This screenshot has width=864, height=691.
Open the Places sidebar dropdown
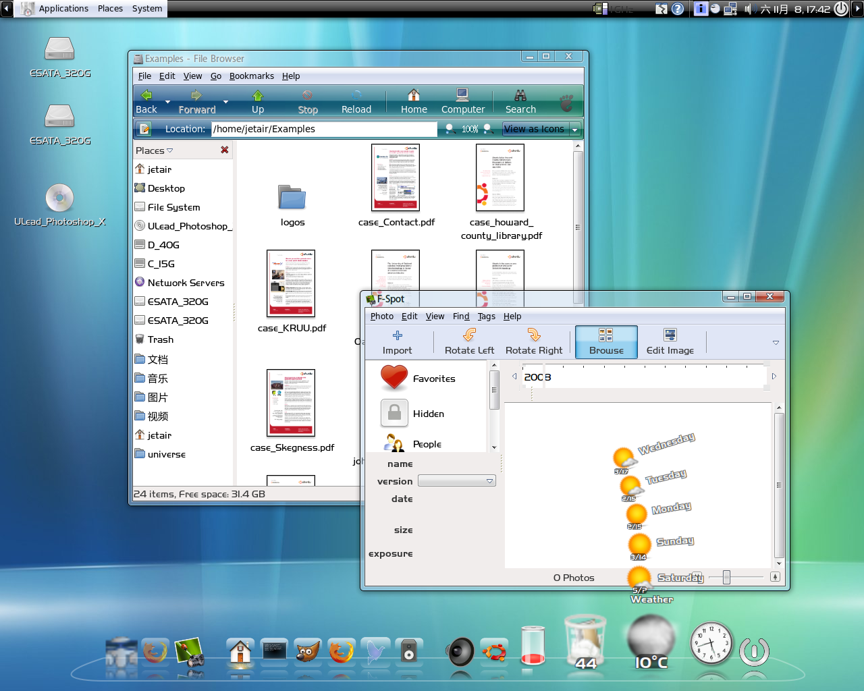(x=155, y=150)
